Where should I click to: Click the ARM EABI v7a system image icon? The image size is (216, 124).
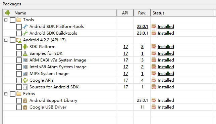click(25, 60)
